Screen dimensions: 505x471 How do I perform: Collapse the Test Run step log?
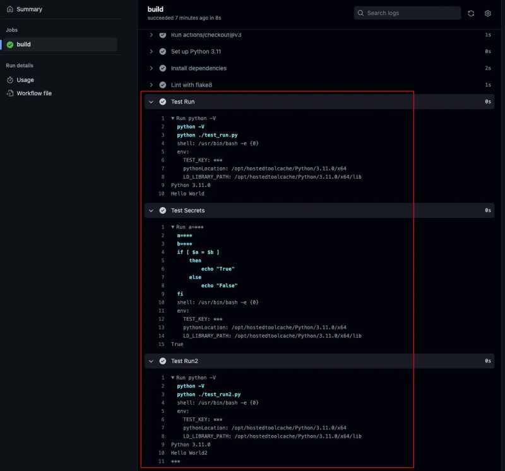(x=151, y=101)
